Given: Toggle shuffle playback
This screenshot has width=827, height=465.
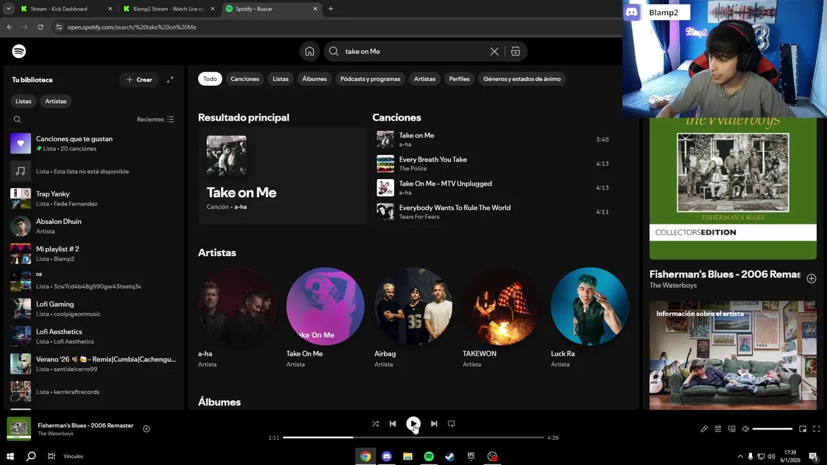Looking at the screenshot, I should pyautogui.click(x=375, y=424).
